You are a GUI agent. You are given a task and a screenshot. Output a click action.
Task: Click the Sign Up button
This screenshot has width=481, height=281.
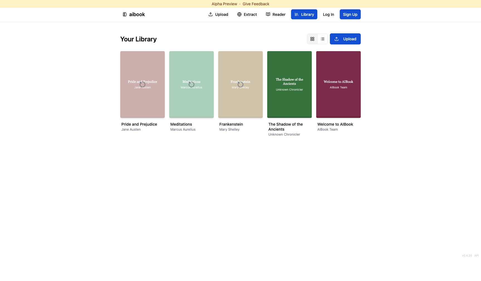[350, 14]
